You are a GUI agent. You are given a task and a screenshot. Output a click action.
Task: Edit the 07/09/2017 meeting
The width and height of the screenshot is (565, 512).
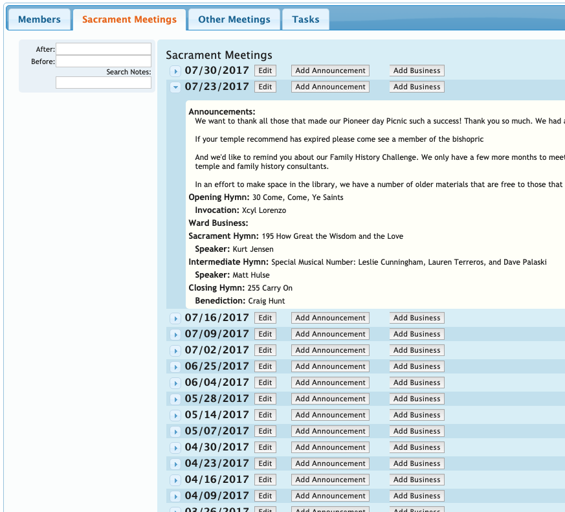click(265, 334)
